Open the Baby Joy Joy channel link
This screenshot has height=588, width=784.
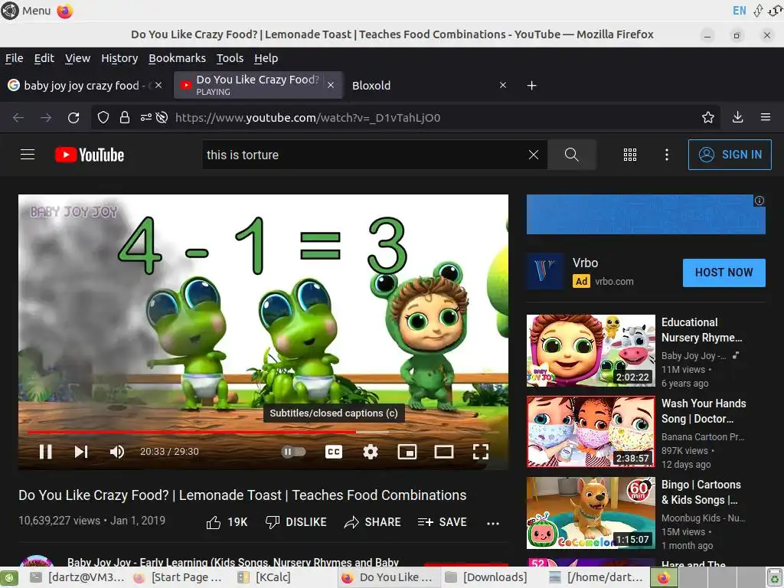(x=233, y=563)
